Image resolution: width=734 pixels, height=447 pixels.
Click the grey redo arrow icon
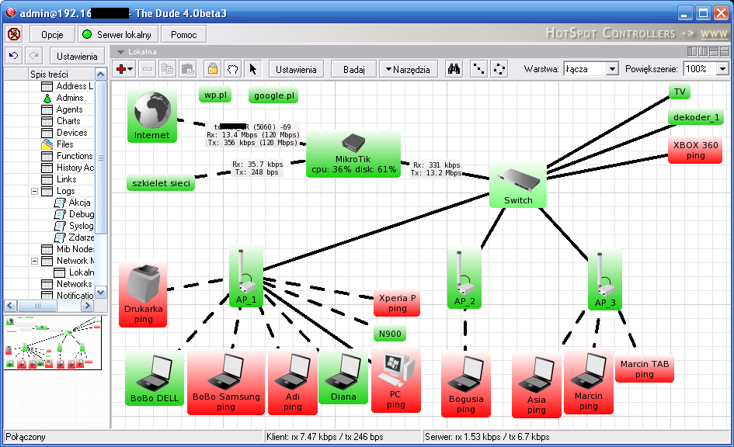(33, 56)
